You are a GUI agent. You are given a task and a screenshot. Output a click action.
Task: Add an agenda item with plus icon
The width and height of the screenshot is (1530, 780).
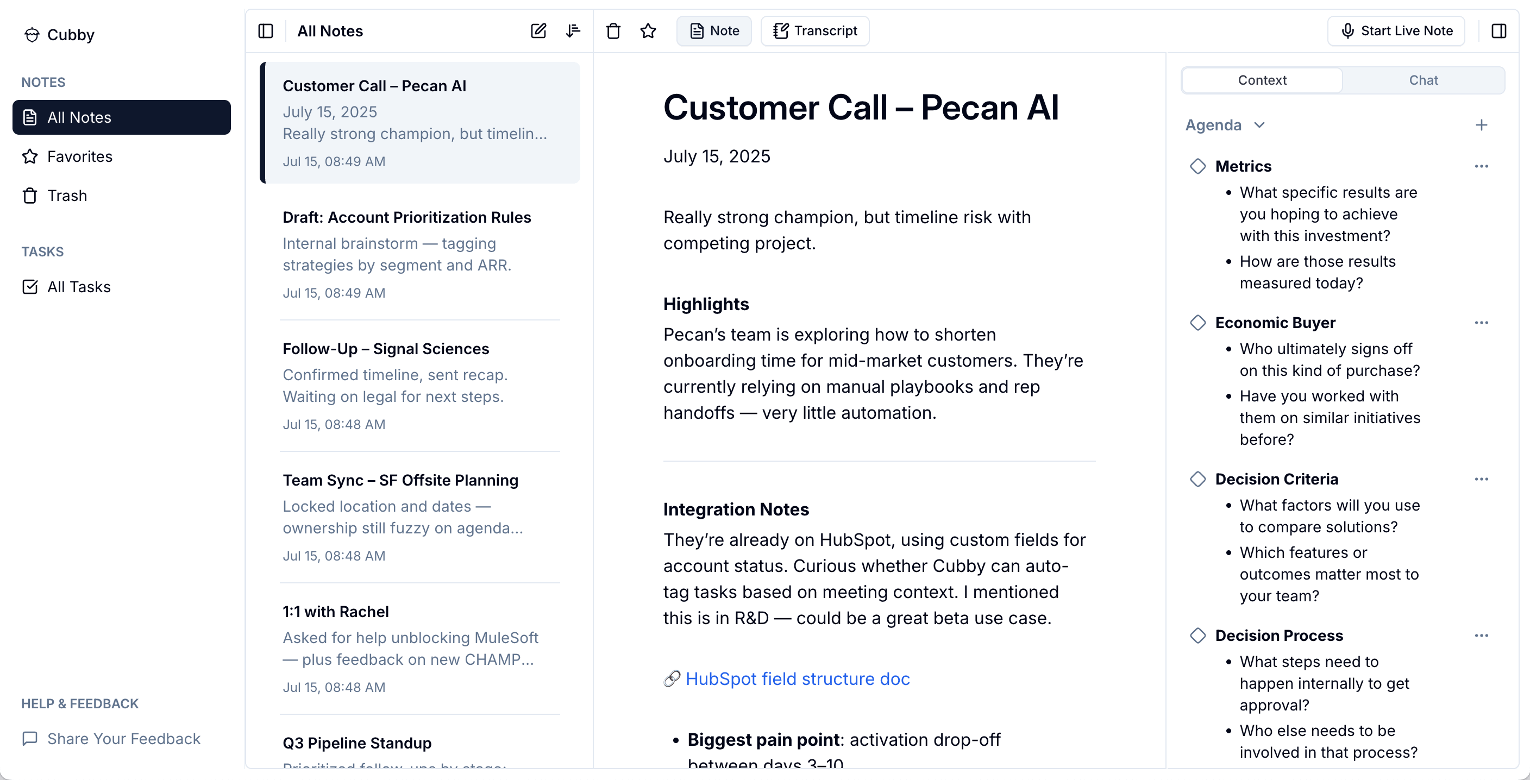1481,124
